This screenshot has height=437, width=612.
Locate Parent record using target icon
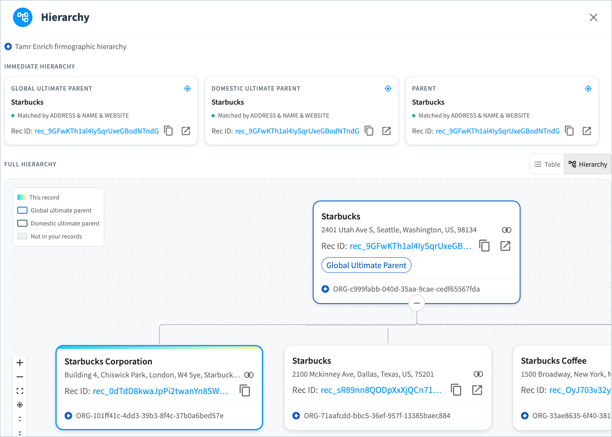(x=588, y=88)
